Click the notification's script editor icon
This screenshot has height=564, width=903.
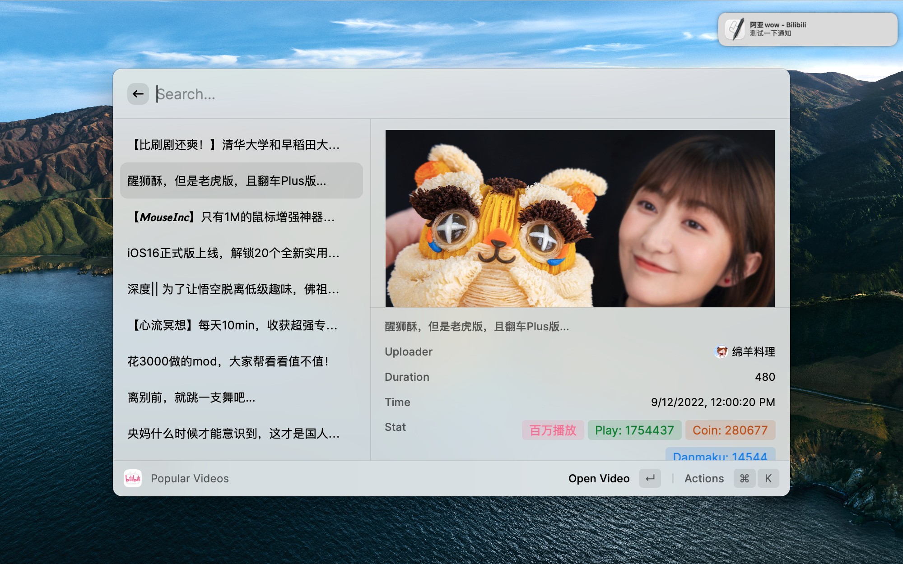pos(735,29)
